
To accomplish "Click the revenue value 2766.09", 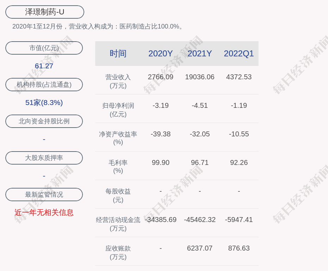I will [160, 77].
